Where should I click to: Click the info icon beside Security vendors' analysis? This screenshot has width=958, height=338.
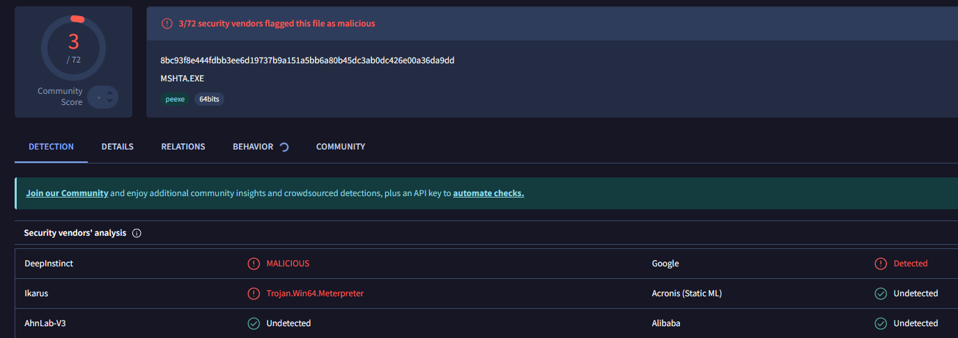(137, 233)
